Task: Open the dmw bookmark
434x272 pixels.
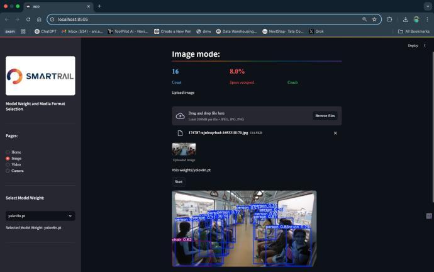Action: pos(203,31)
